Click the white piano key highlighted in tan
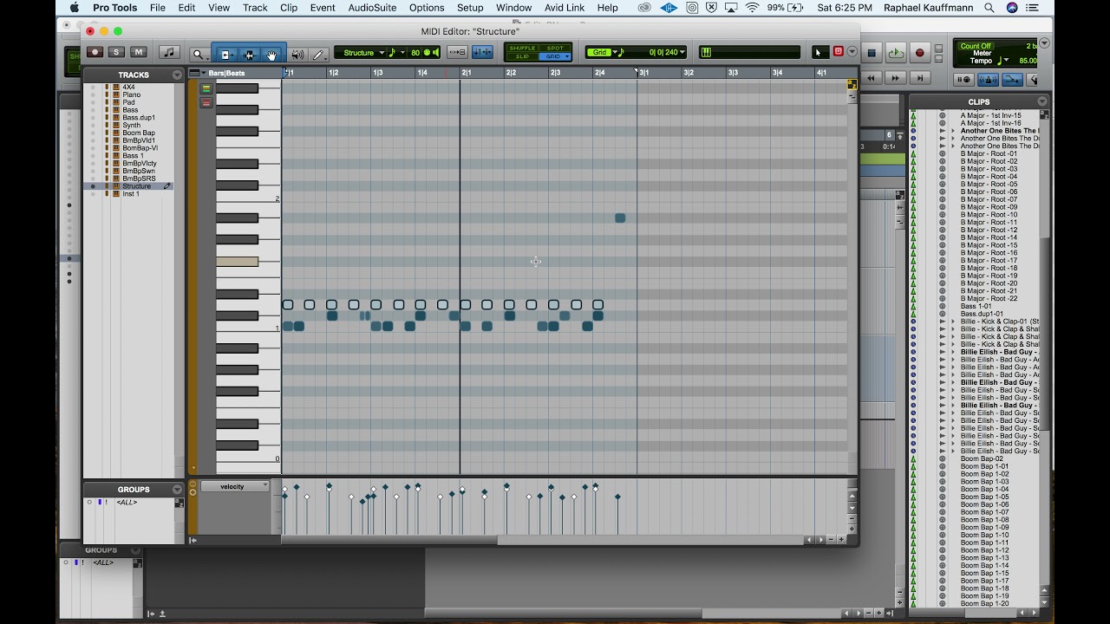Viewport: 1110px width, 624px height. [x=237, y=262]
